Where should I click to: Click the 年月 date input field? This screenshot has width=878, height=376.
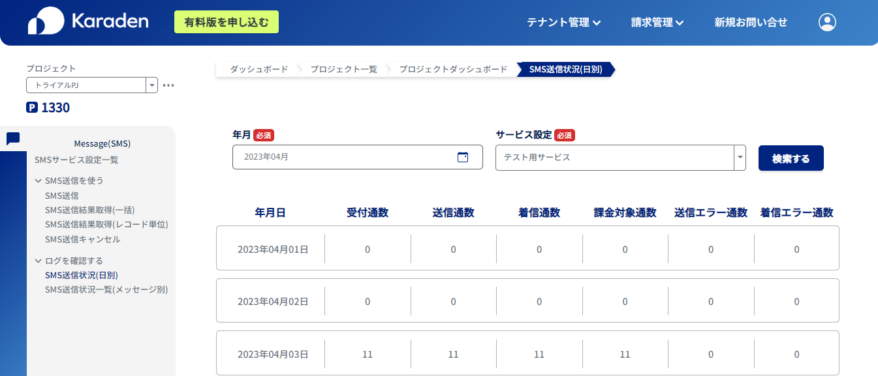(x=357, y=157)
